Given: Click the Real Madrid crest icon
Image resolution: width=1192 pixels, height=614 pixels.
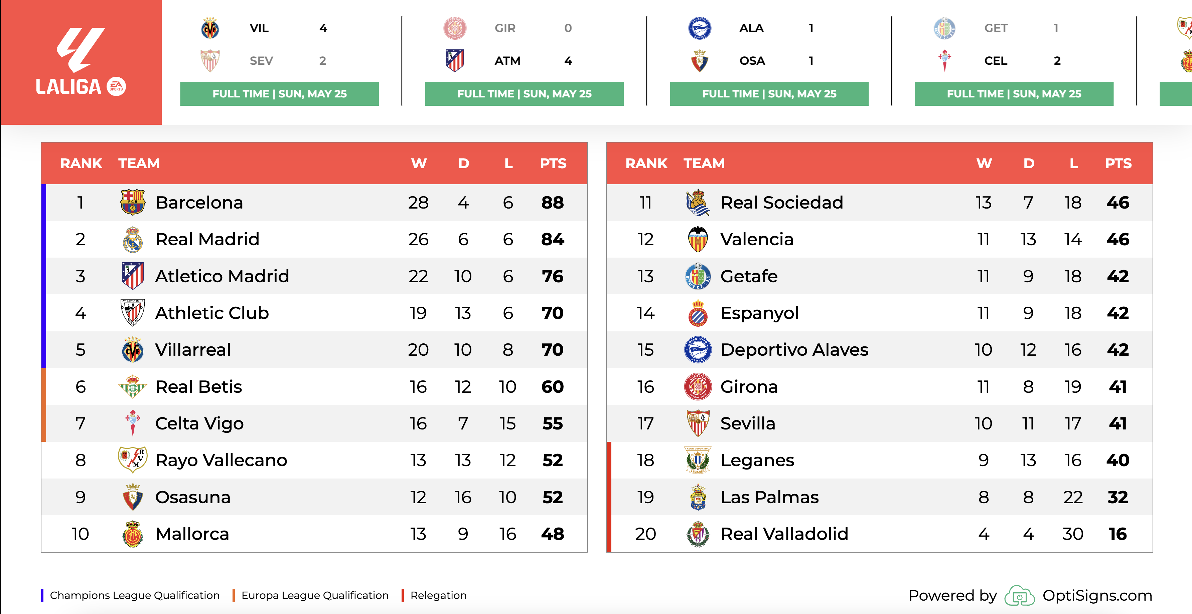Looking at the screenshot, I should [x=132, y=239].
